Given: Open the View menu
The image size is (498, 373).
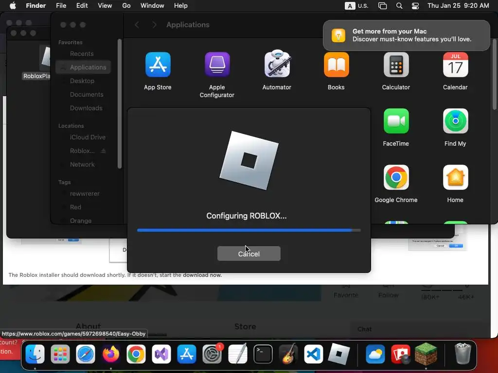Looking at the screenshot, I should pyautogui.click(x=105, y=6).
